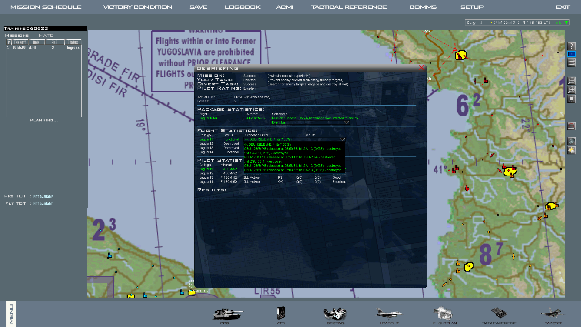Sort missions by Role column header
581x327 pixels.
pos(37,42)
